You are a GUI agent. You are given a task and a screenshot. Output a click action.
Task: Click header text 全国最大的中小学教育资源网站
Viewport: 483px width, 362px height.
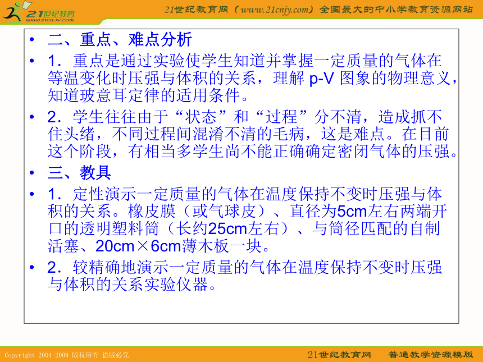(396, 10)
